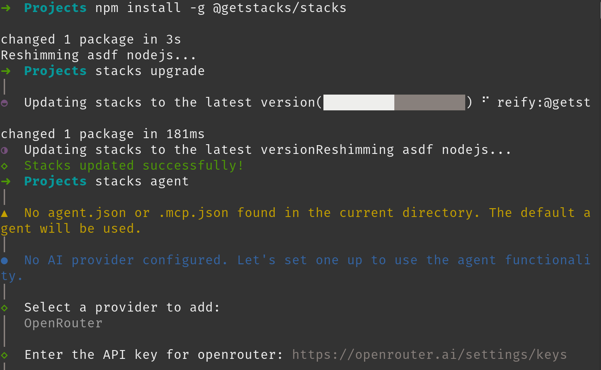Image resolution: width=601 pixels, height=370 pixels.
Task: Click the Stacks updated successfully message
Action: click(x=134, y=166)
